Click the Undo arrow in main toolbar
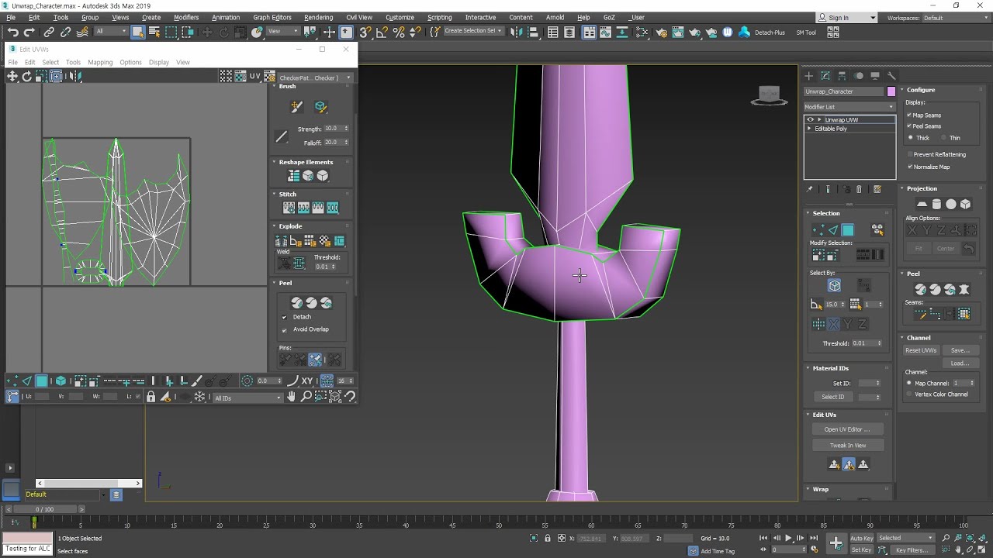993x558 pixels. 13,32
